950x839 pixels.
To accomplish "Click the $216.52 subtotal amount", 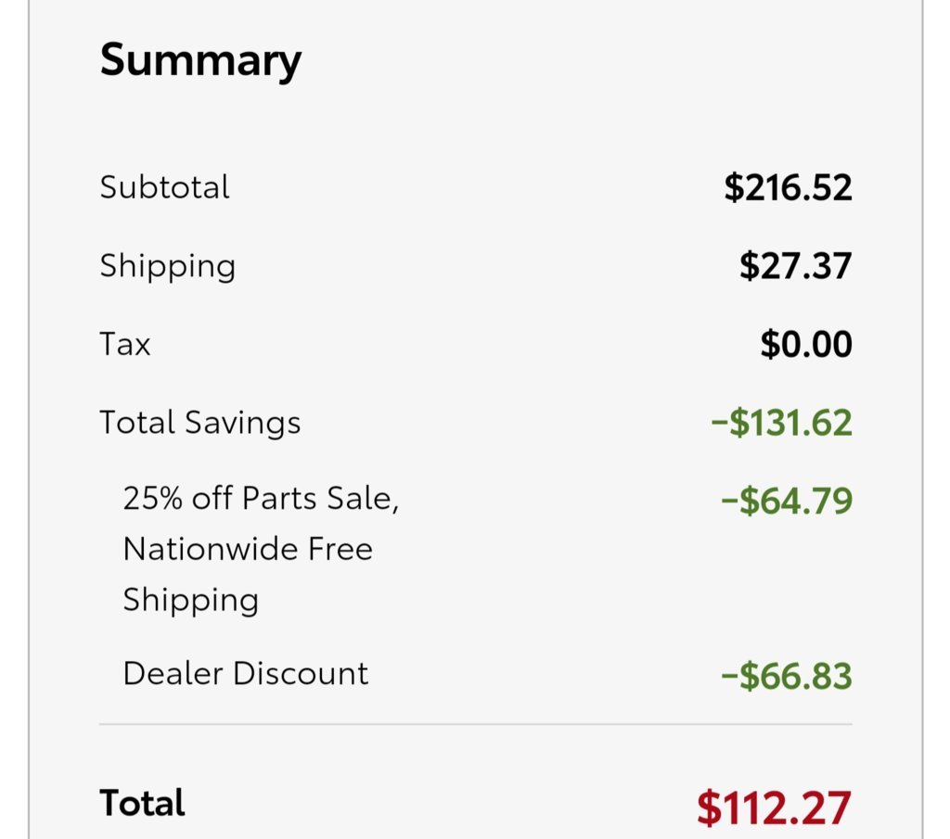I will pos(788,187).
